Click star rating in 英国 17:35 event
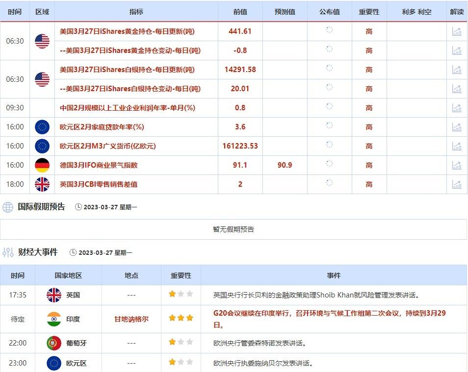468x372 pixels. [181, 294]
